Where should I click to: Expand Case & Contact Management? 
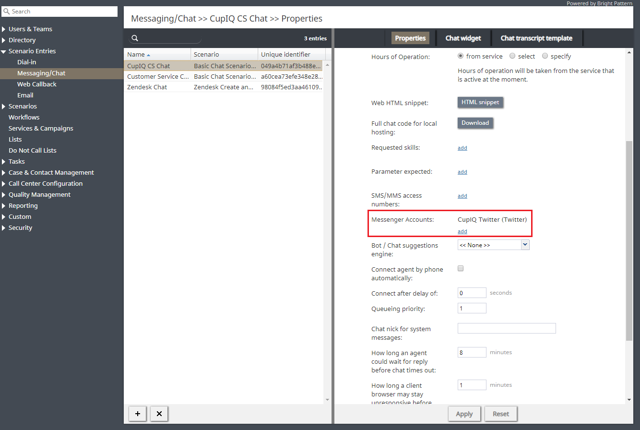(4, 173)
